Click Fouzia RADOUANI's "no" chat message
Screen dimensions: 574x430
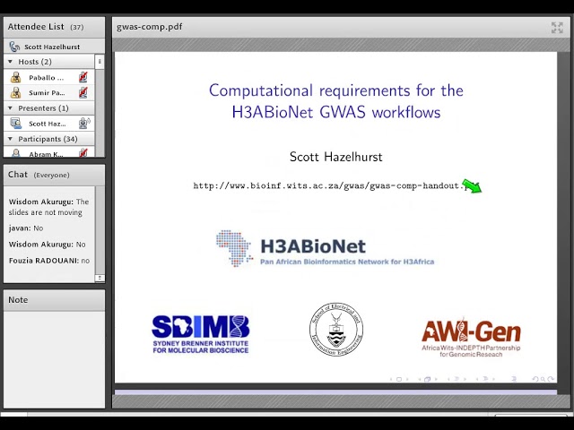tap(49, 261)
